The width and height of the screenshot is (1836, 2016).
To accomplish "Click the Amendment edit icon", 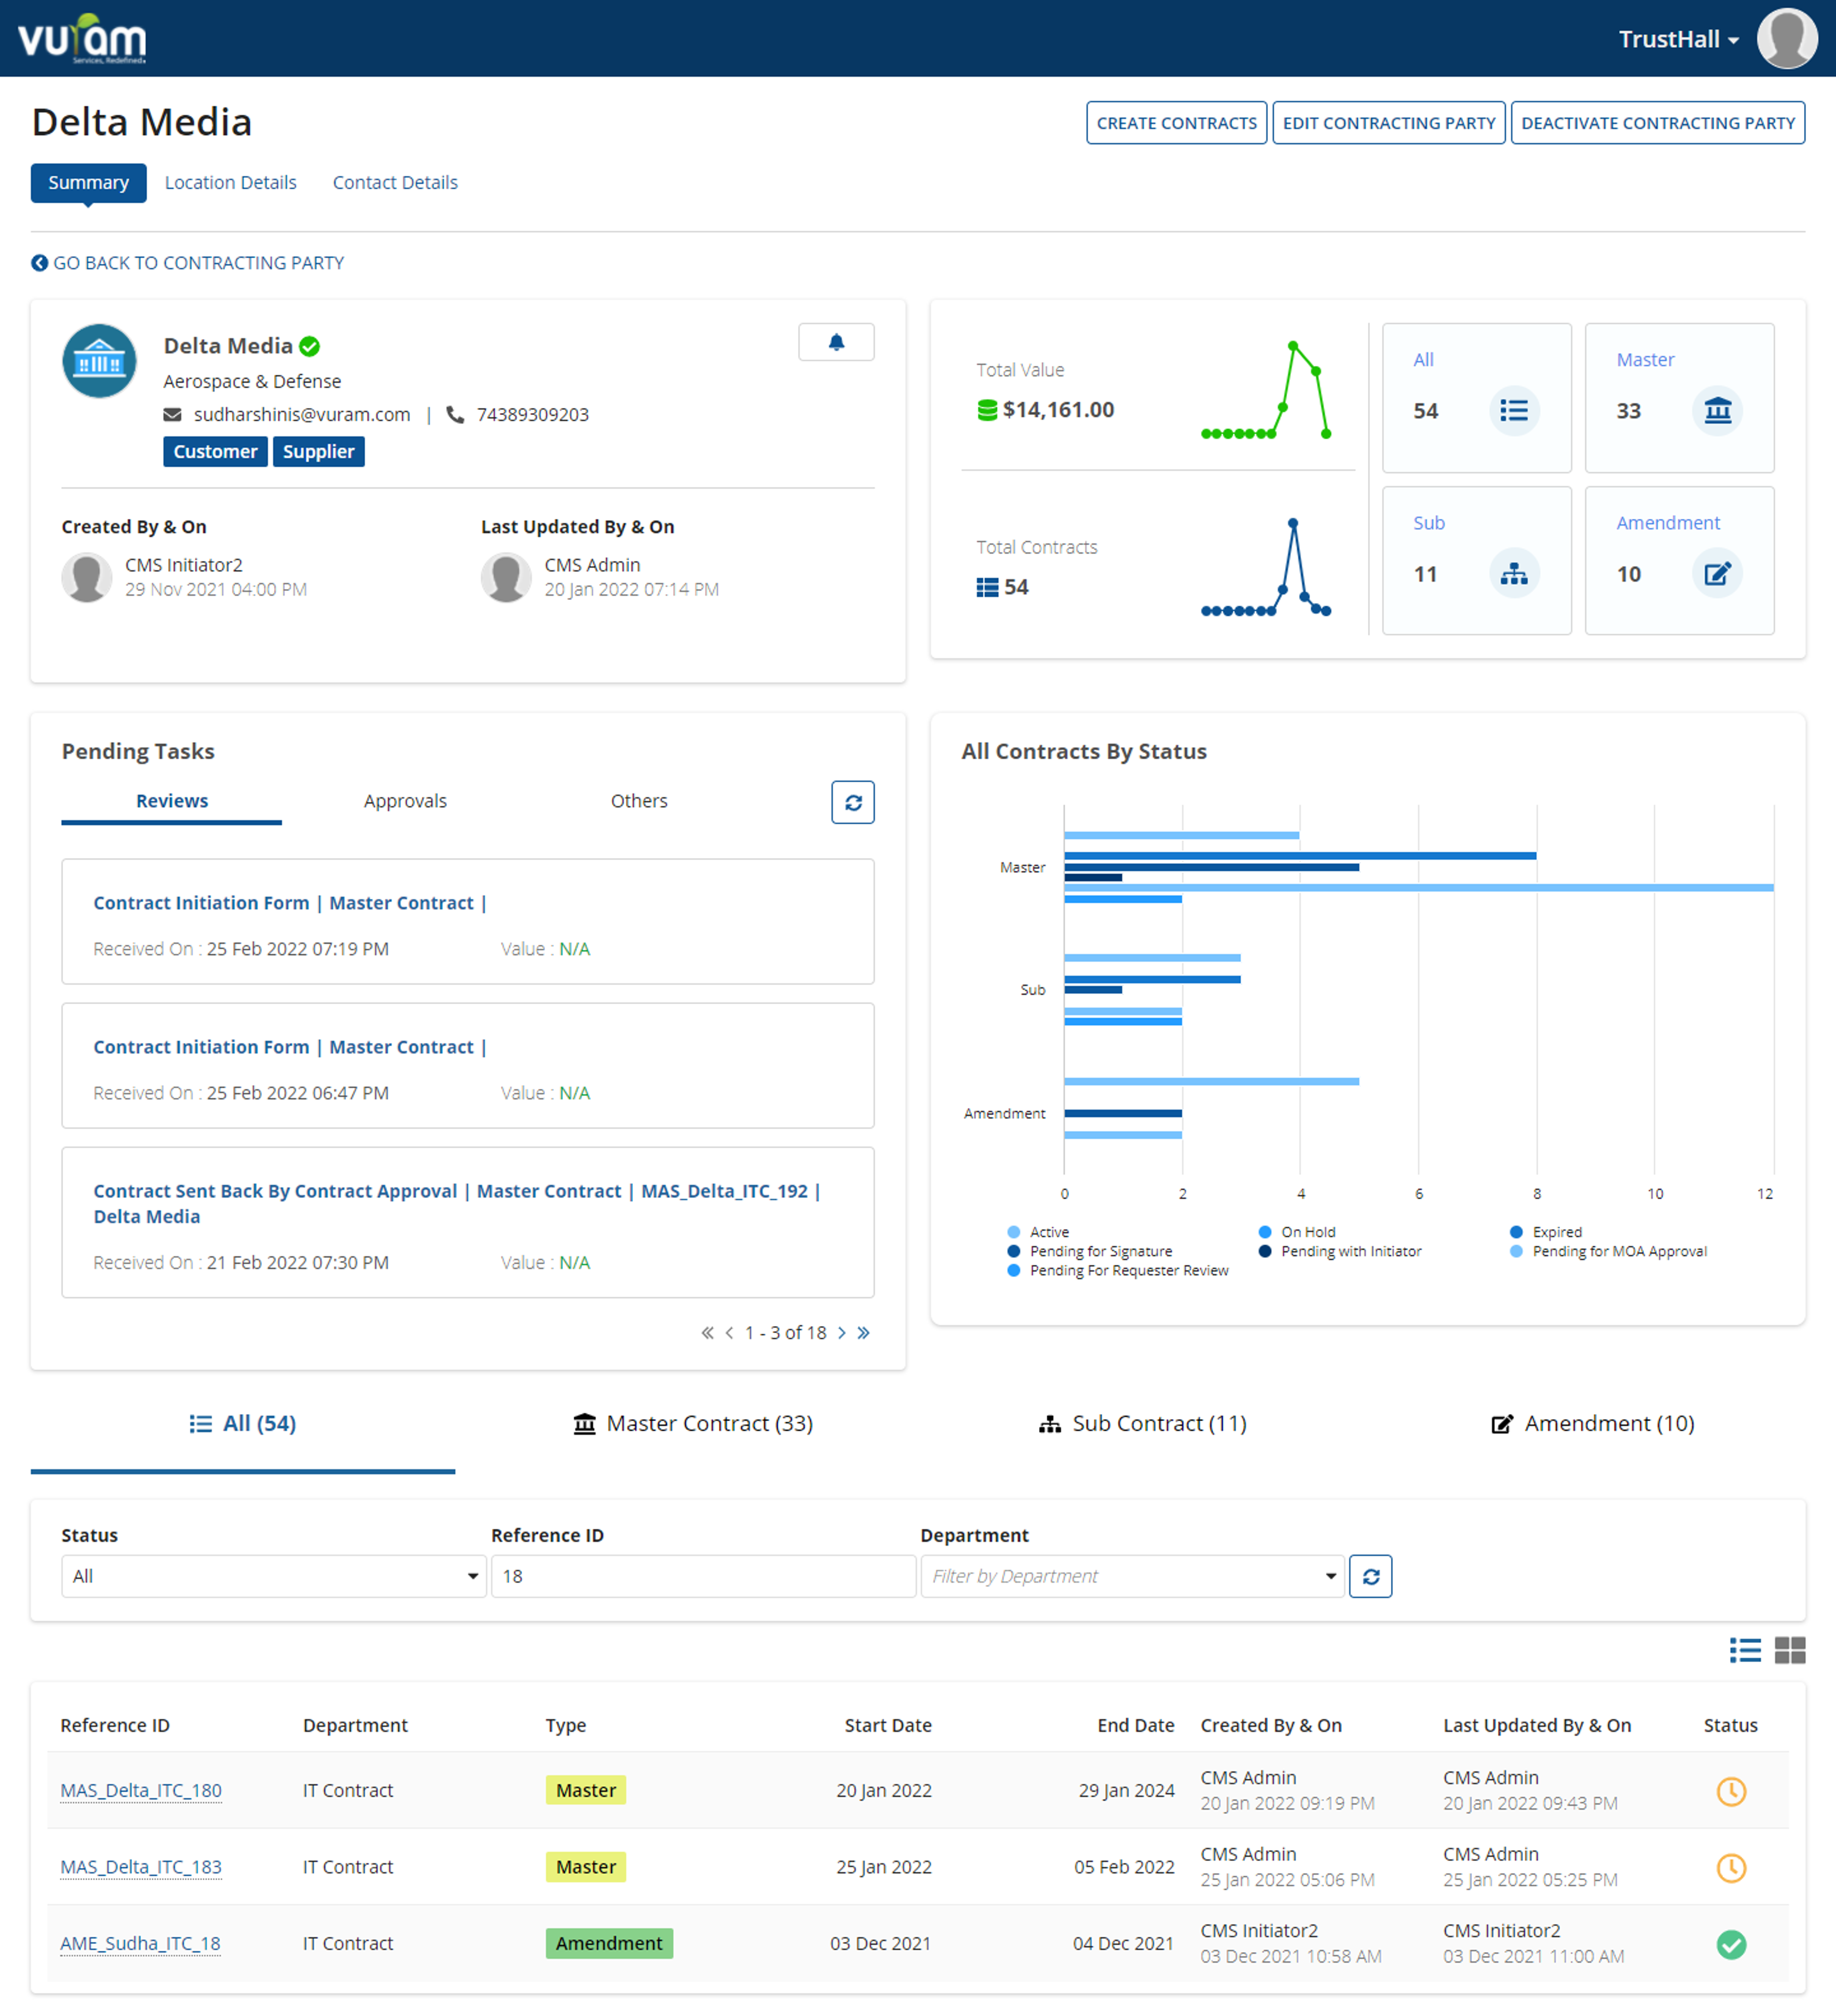I will [1717, 573].
